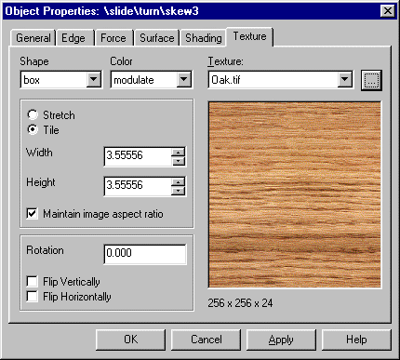
Task: Select the Stretch radio button
Action: click(x=33, y=114)
